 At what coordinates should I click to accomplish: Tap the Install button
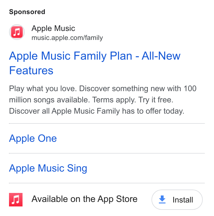point(177,200)
